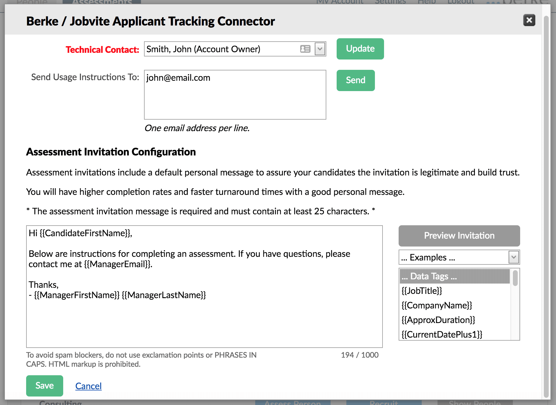Open the Examples dropdown

click(513, 257)
